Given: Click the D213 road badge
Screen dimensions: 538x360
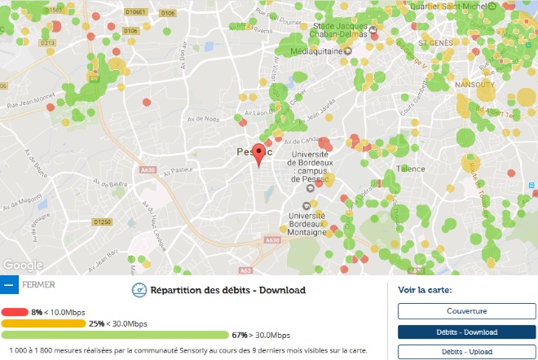Looking at the screenshot, I should (47, 43).
